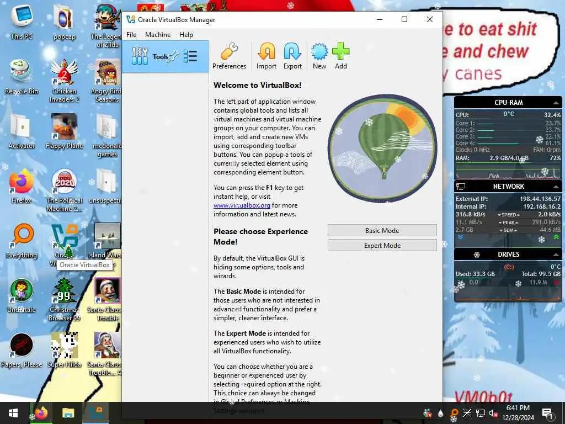Click the PEAK dropdown in network gadget
Screen dimensions: 565x424
point(508,222)
